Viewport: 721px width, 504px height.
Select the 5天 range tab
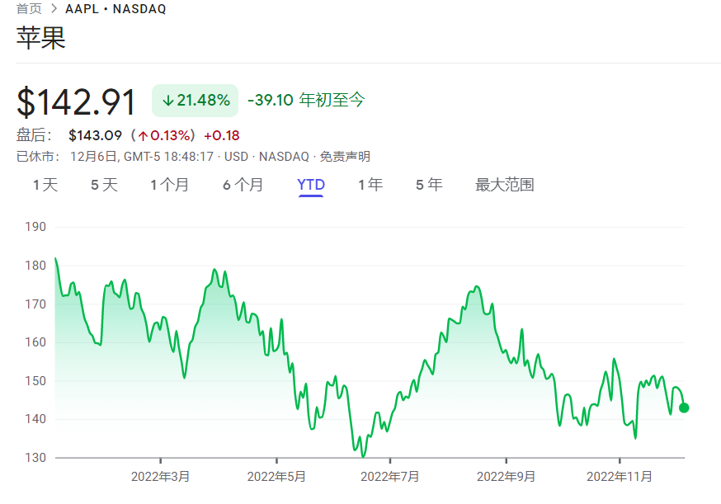click(x=105, y=185)
